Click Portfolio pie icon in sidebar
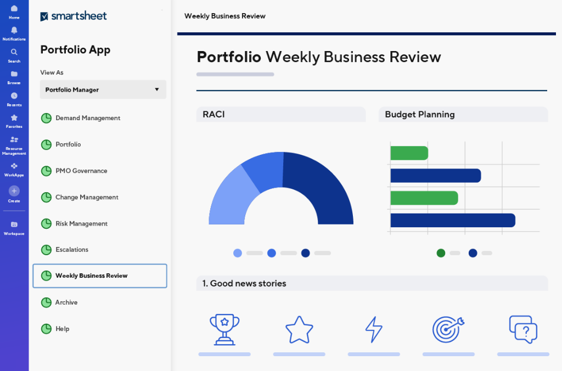The width and height of the screenshot is (562, 371). coord(46,144)
